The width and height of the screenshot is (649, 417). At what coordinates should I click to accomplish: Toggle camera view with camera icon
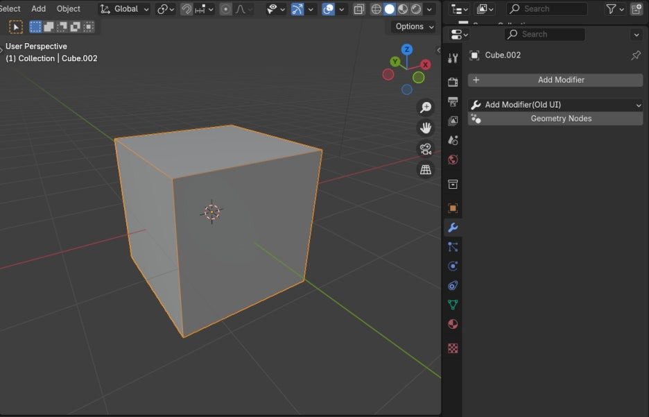[x=426, y=148]
